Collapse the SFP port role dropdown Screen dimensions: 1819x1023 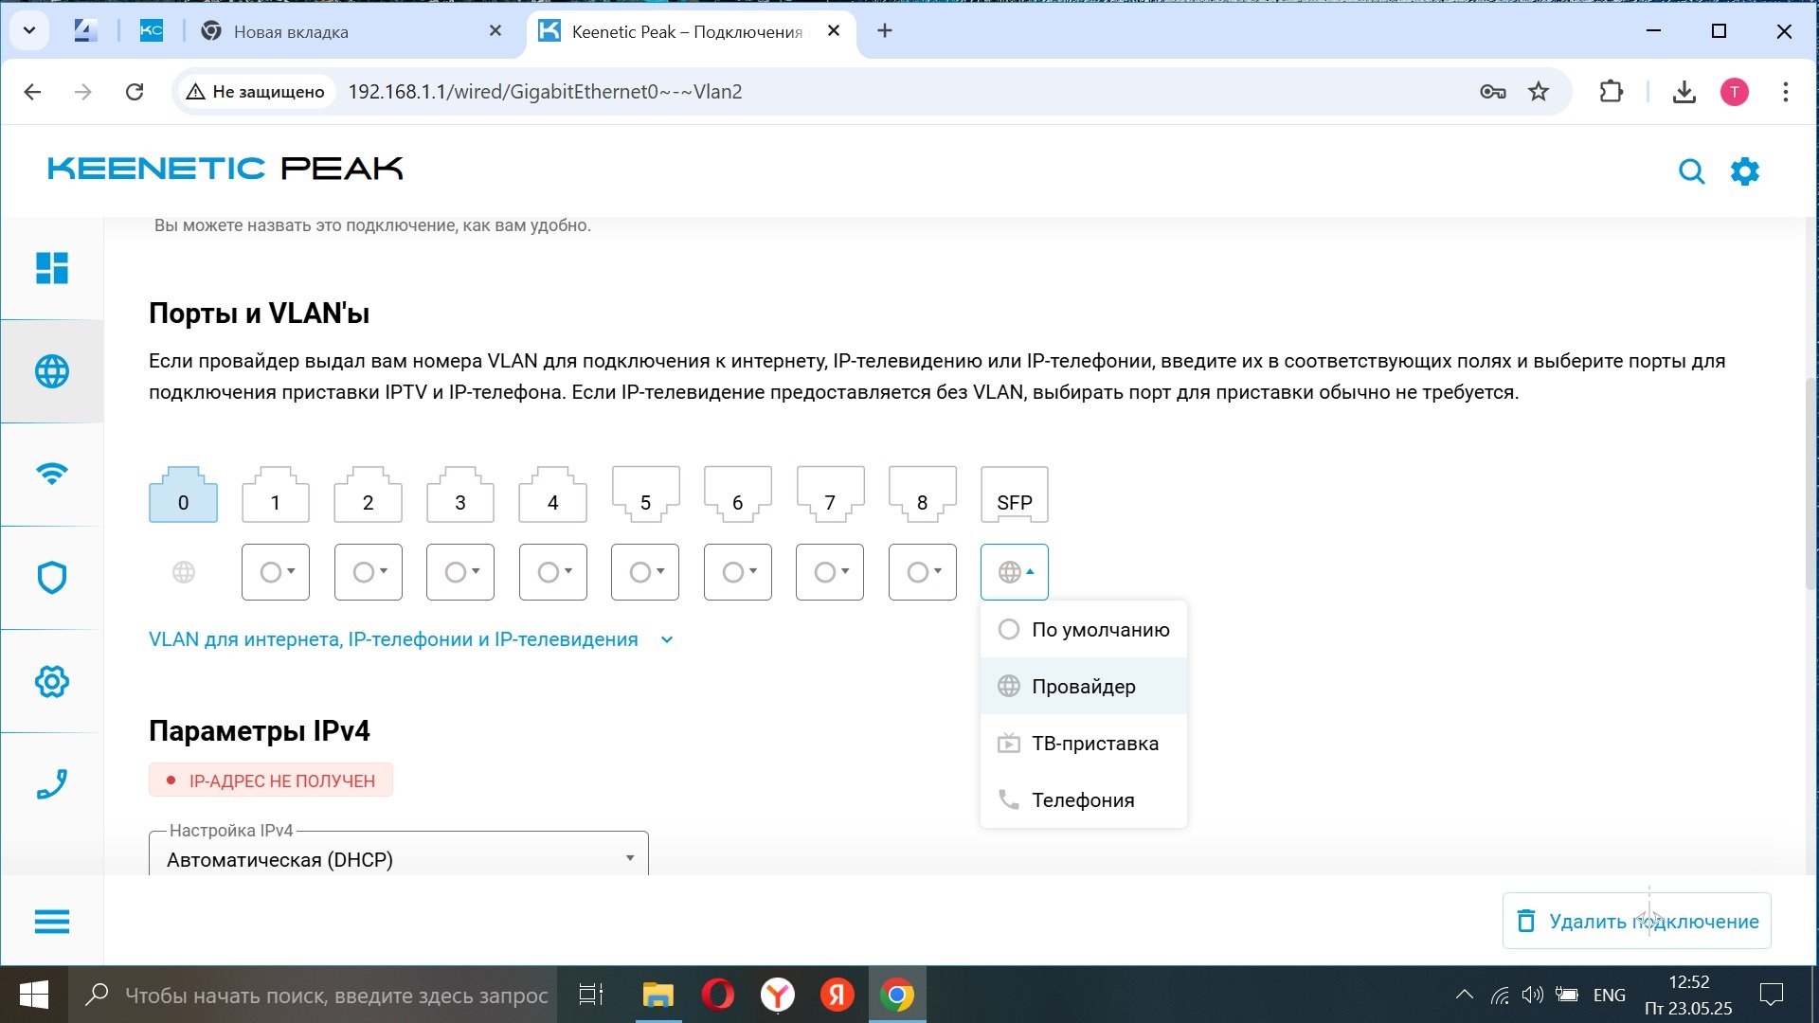pos(1015,572)
